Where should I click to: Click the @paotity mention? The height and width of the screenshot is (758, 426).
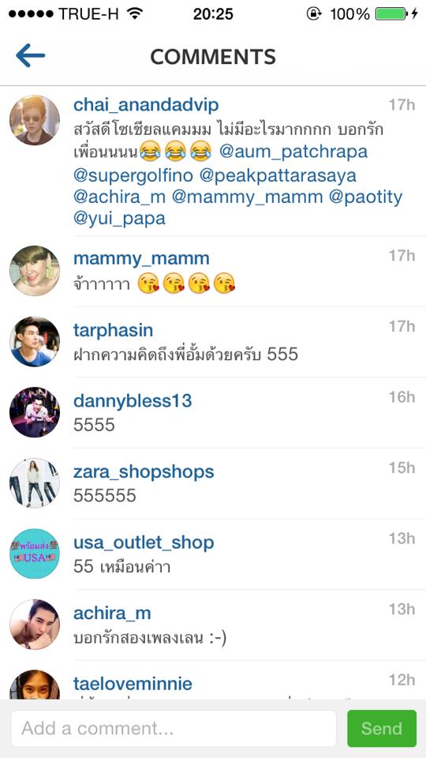(x=365, y=197)
